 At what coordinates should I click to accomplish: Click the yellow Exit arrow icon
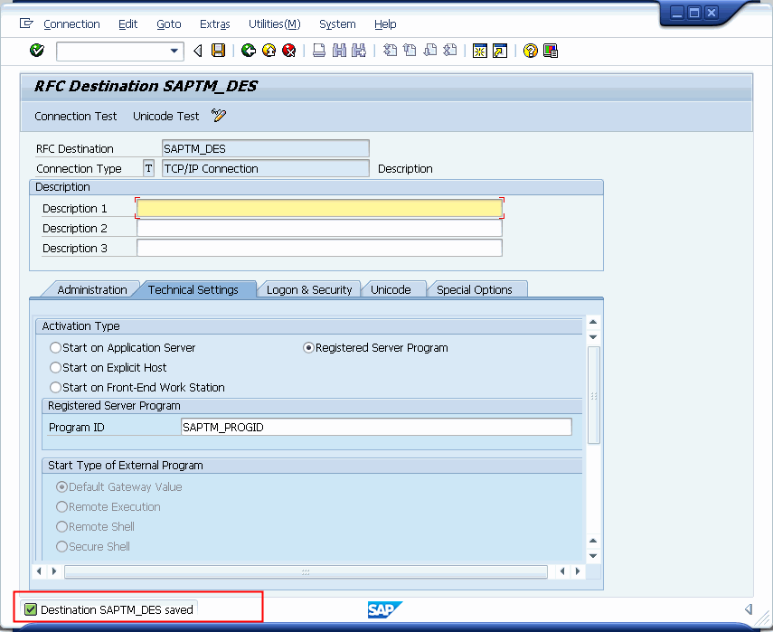coord(269,51)
